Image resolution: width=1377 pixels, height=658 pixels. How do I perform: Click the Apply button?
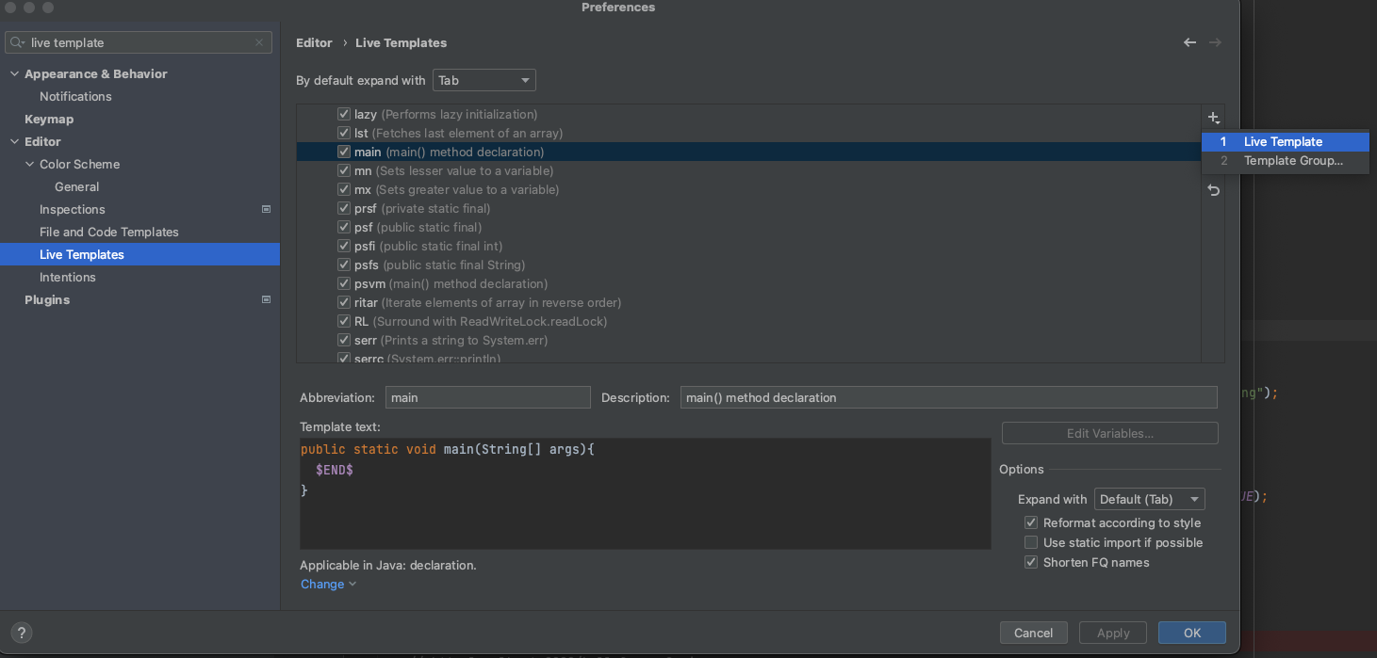pos(1113,633)
